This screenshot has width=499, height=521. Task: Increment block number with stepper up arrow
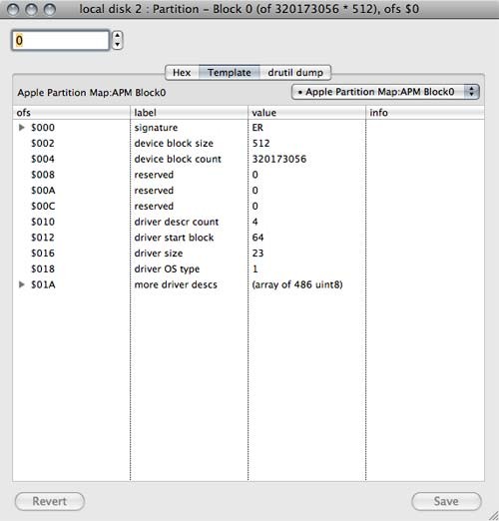(117, 36)
